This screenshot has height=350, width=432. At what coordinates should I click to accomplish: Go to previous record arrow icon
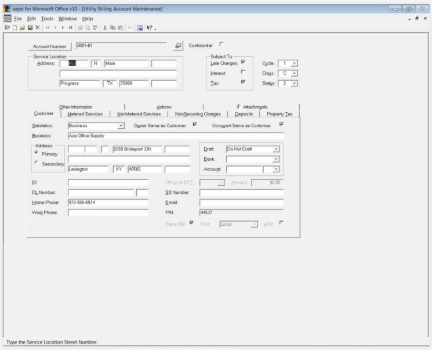click(56, 28)
